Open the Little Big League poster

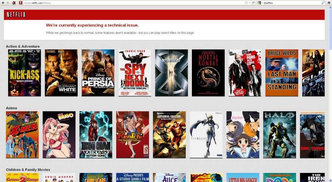point(243,177)
